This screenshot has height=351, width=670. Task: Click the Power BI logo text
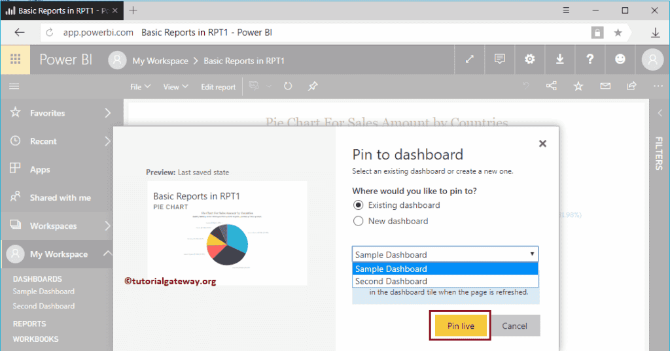(x=66, y=59)
